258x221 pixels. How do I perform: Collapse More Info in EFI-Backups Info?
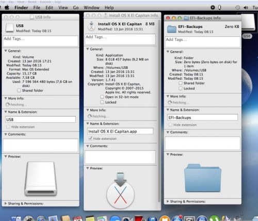tap(168, 96)
